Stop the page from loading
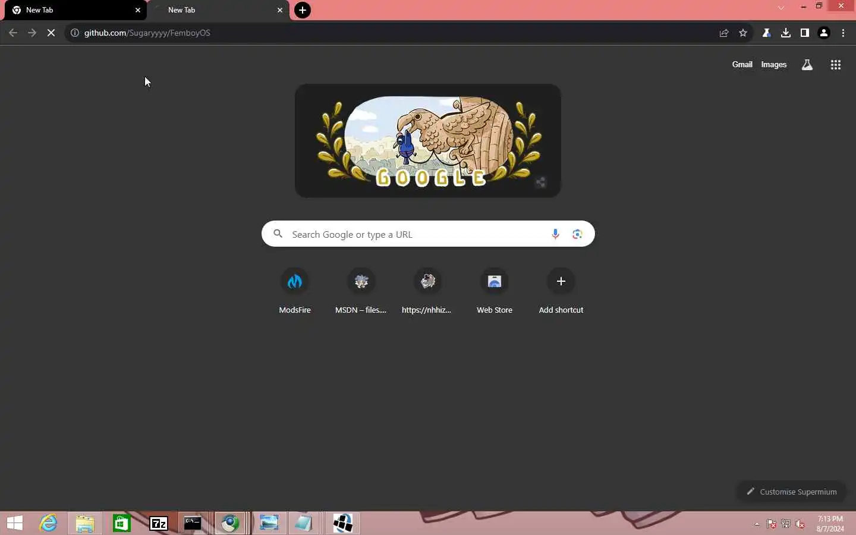Image resolution: width=856 pixels, height=535 pixels. (51, 33)
